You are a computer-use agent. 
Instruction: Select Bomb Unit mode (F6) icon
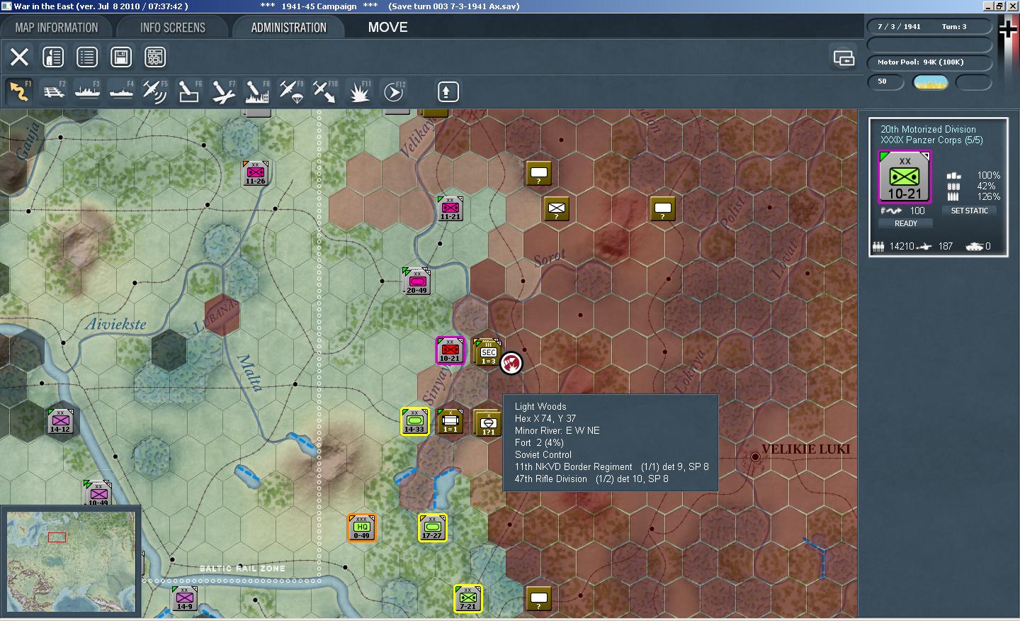click(x=189, y=91)
